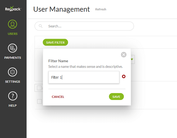Screen dimensions: 177x138
Task: Close the Filter Name dialog
Action: point(124,55)
